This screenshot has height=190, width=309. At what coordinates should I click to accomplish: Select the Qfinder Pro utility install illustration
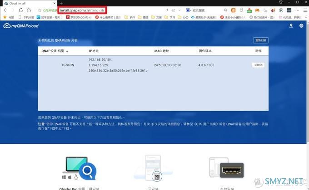point(79,168)
